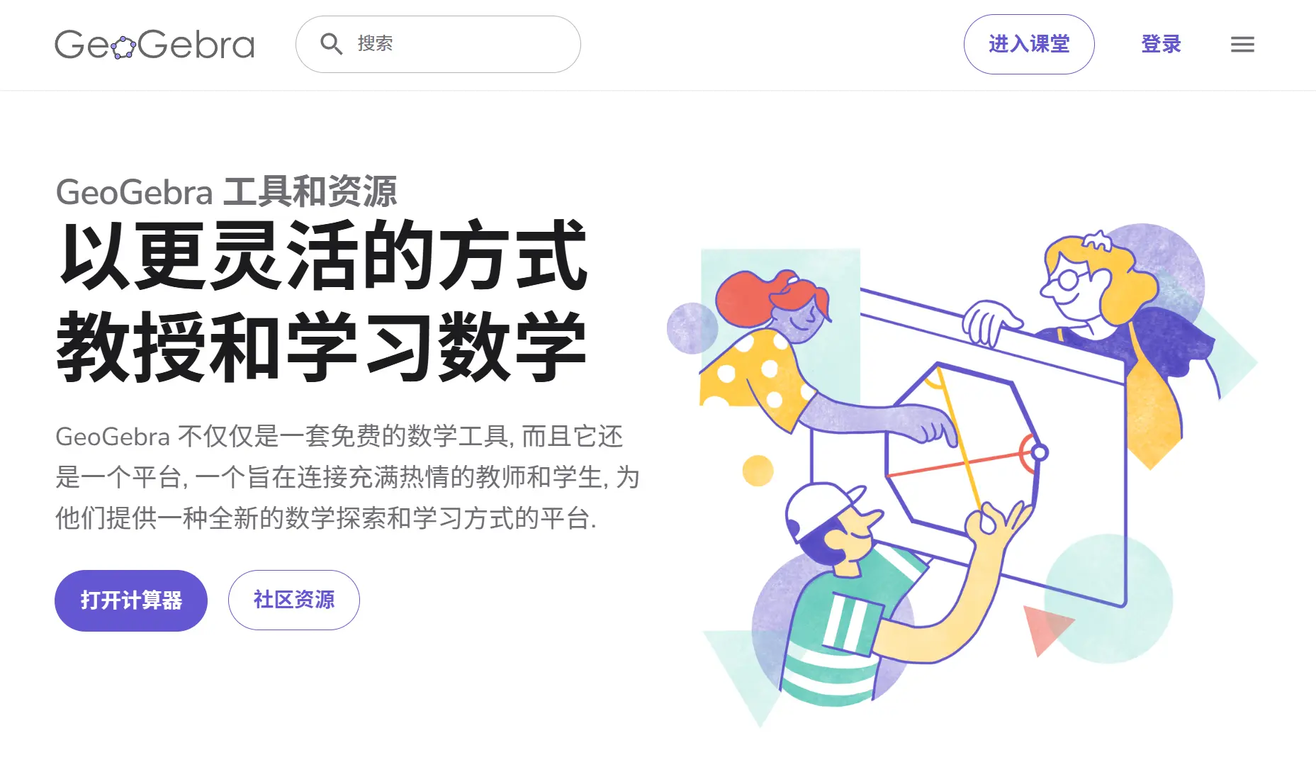
Task: Click the white point on octagon's right vertex
Action: coord(1039,452)
